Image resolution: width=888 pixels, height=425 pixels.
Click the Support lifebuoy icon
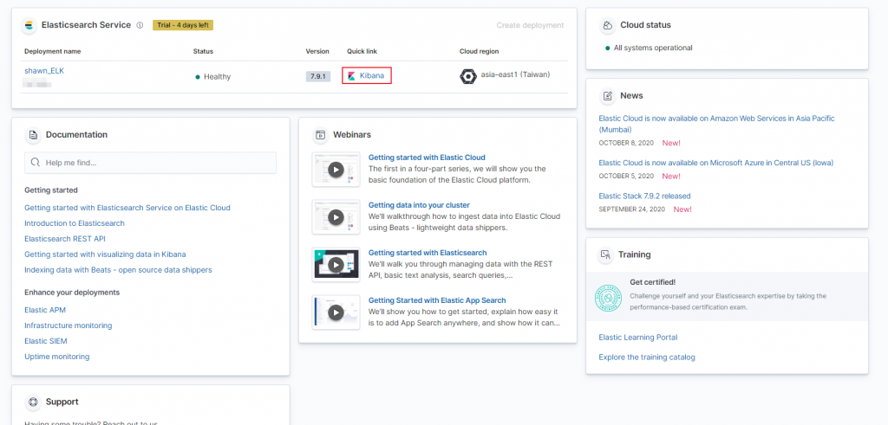(x=34, y=402)
